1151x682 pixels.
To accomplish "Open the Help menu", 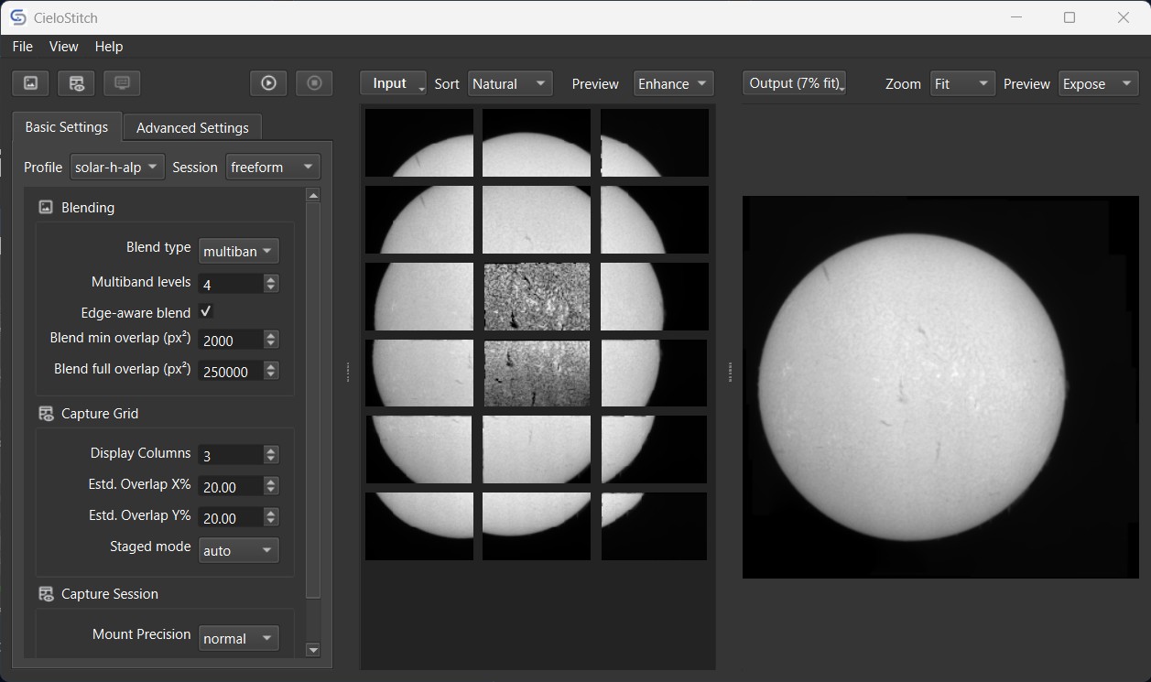I will (108, 47).
